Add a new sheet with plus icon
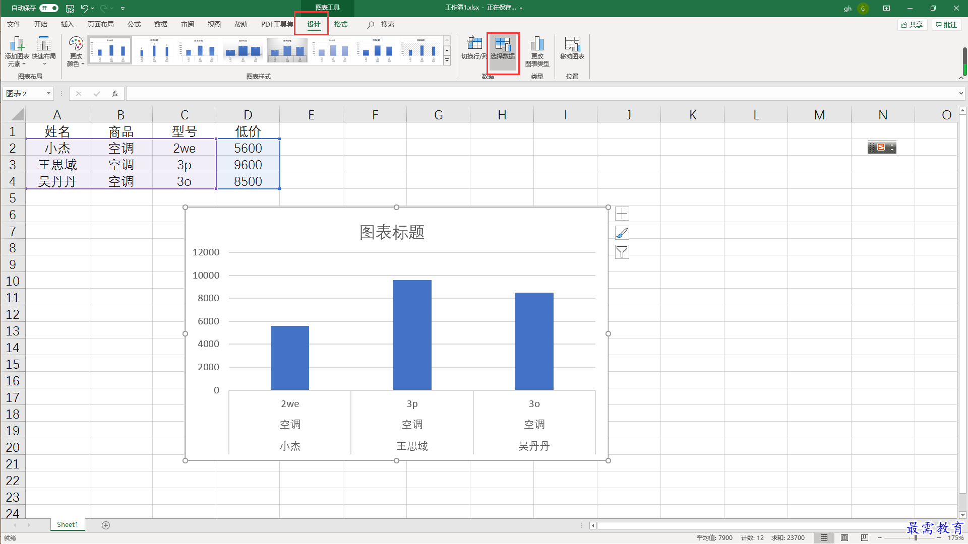The width and height of the screenshot is (968, 544). coord(106,525)
